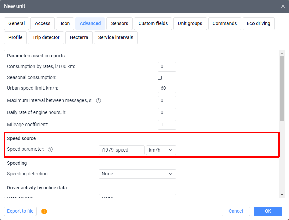Image resolution: width=289 pixels, height=220 pixels.
Task: Click the Speed parameter input field
Action: pos(121,150)
